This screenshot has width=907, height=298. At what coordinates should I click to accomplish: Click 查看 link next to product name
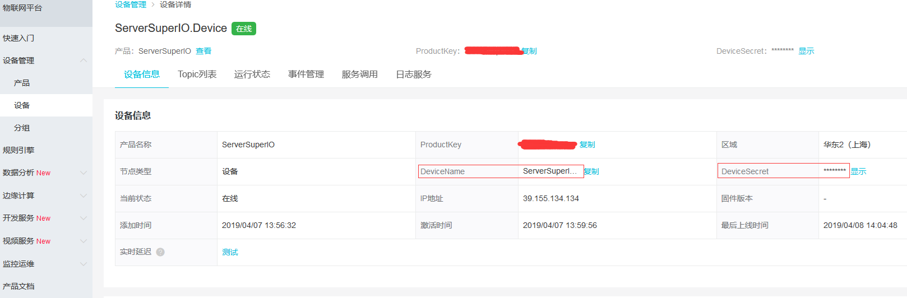tap(203, 51)
